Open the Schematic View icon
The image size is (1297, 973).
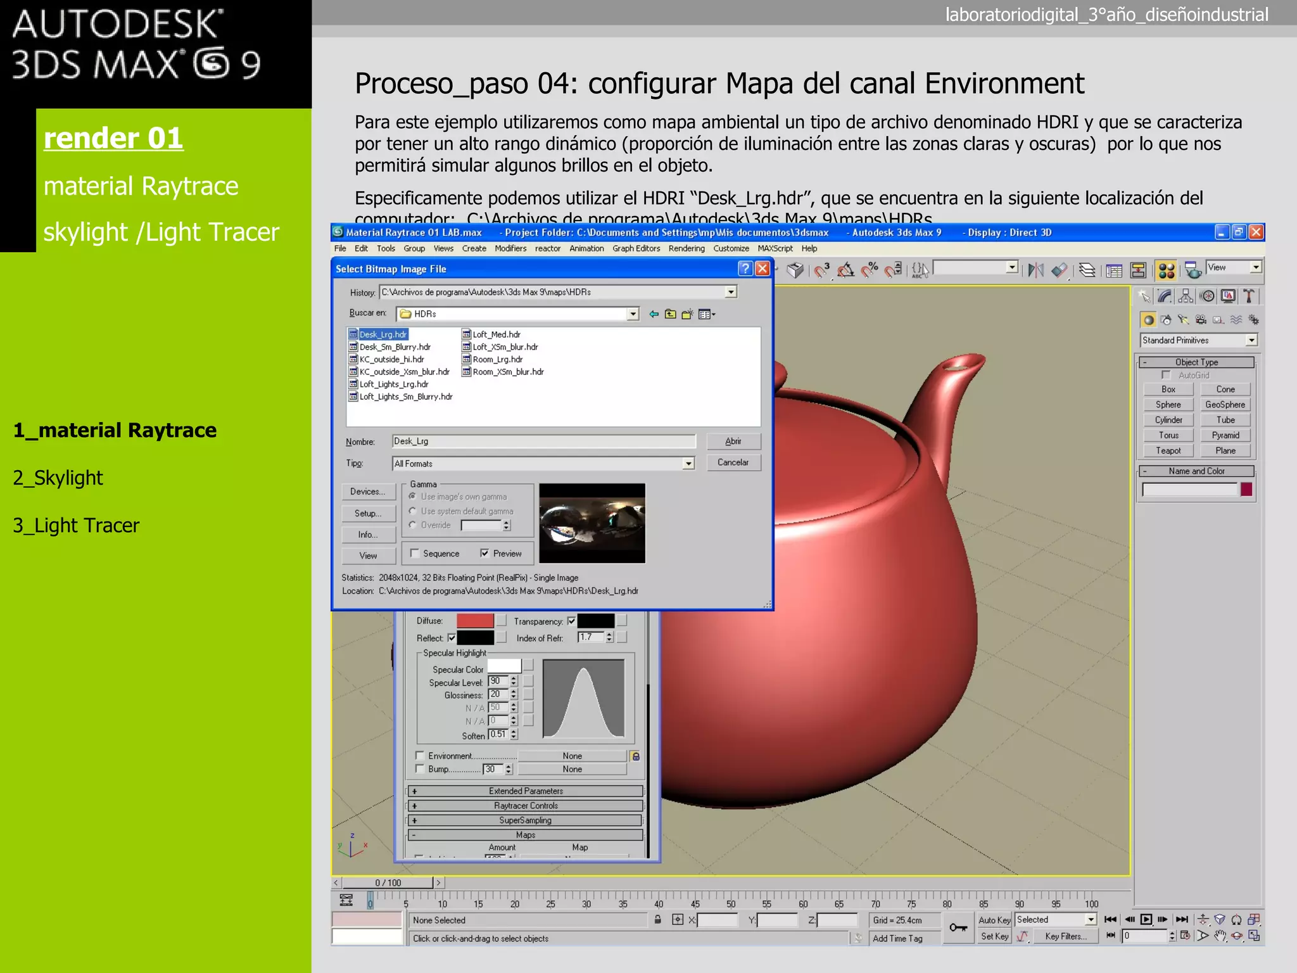[1138, 270]
